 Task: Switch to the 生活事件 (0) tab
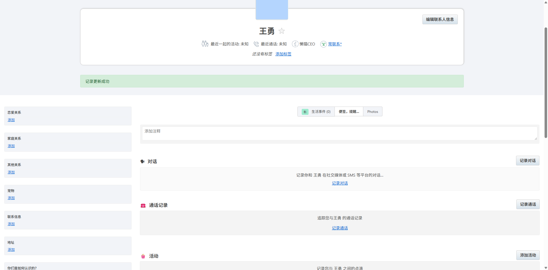[316, 112]
